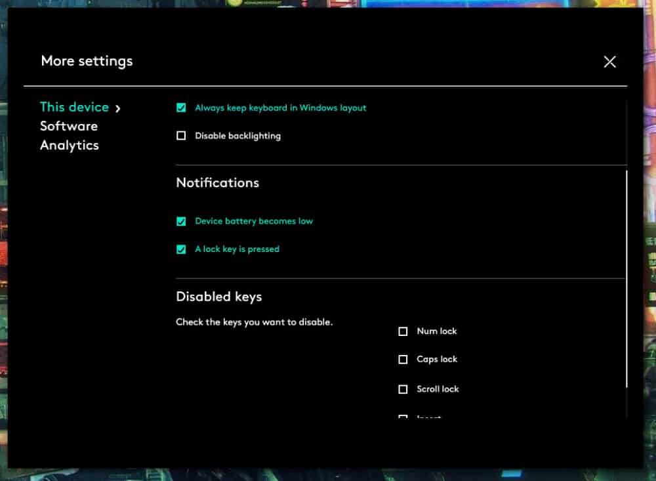Enable Disable backlighting checkbox
Viewport: 656px width, 481px height.
click(x=181, y=136)
